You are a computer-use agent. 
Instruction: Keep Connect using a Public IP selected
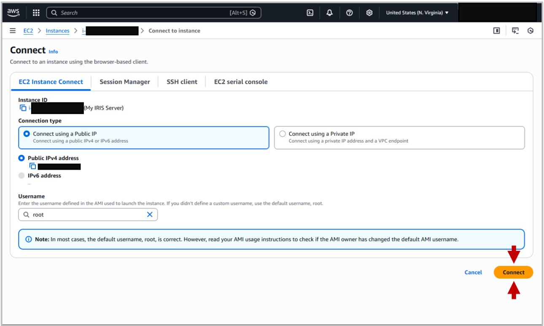[26, 134]
